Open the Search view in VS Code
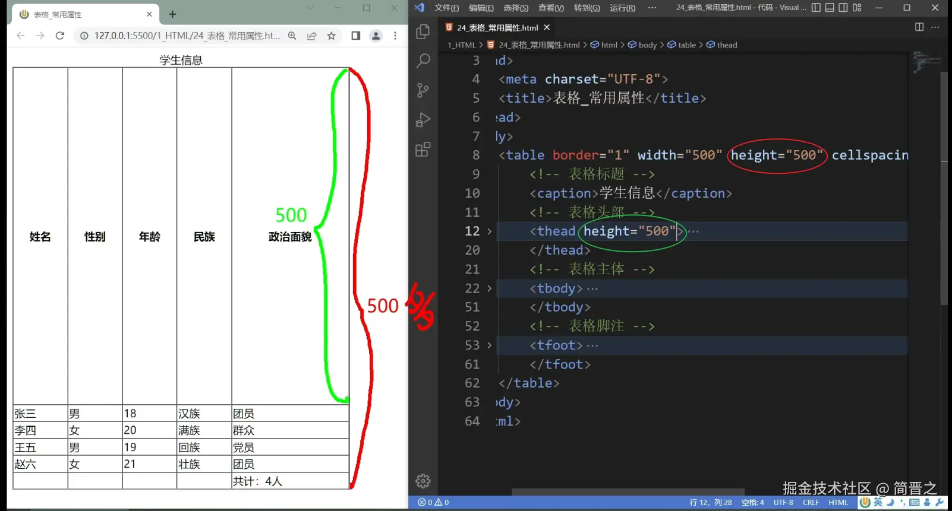The height and width of the screenshot is (511, 952). (423, 61)
